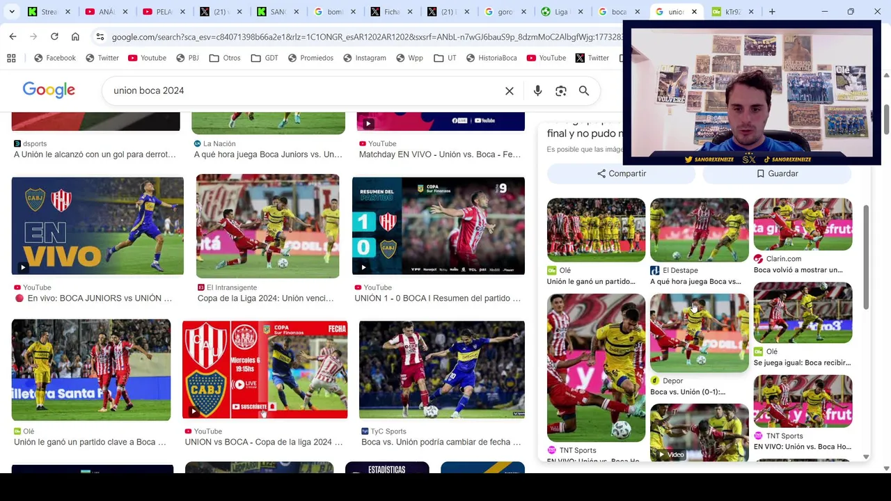Open the apps grid in bookmarks bar
891x501 pixels.
(11, 58)
